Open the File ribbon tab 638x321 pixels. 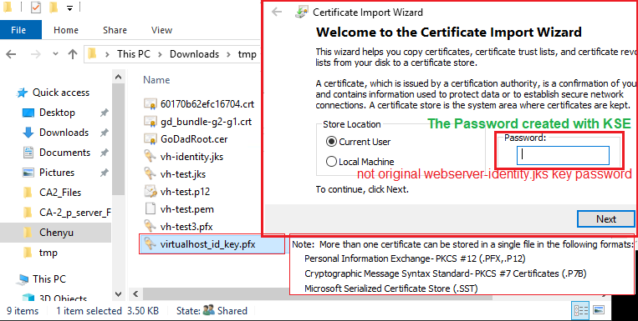(x=18, y=30)
